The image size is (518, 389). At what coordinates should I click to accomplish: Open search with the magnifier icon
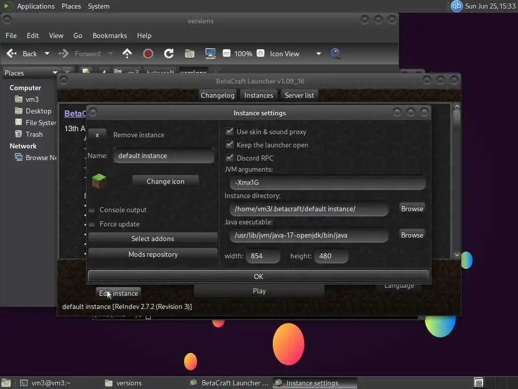[335, 54]
